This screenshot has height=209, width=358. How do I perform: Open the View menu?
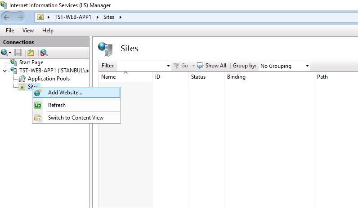click(28, 31)
